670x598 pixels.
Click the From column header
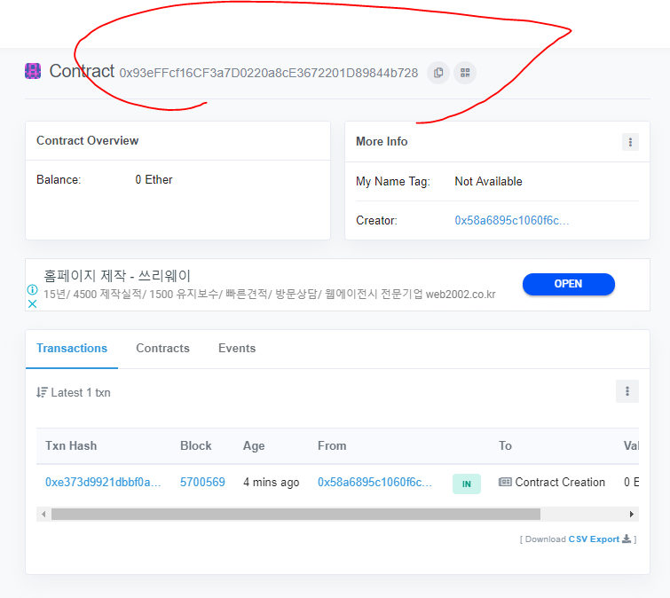(x=332, y=445)
